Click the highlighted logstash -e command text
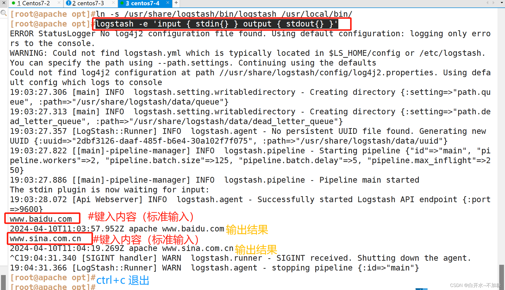Viewport: 505px width, 290px height. [217, 24]
